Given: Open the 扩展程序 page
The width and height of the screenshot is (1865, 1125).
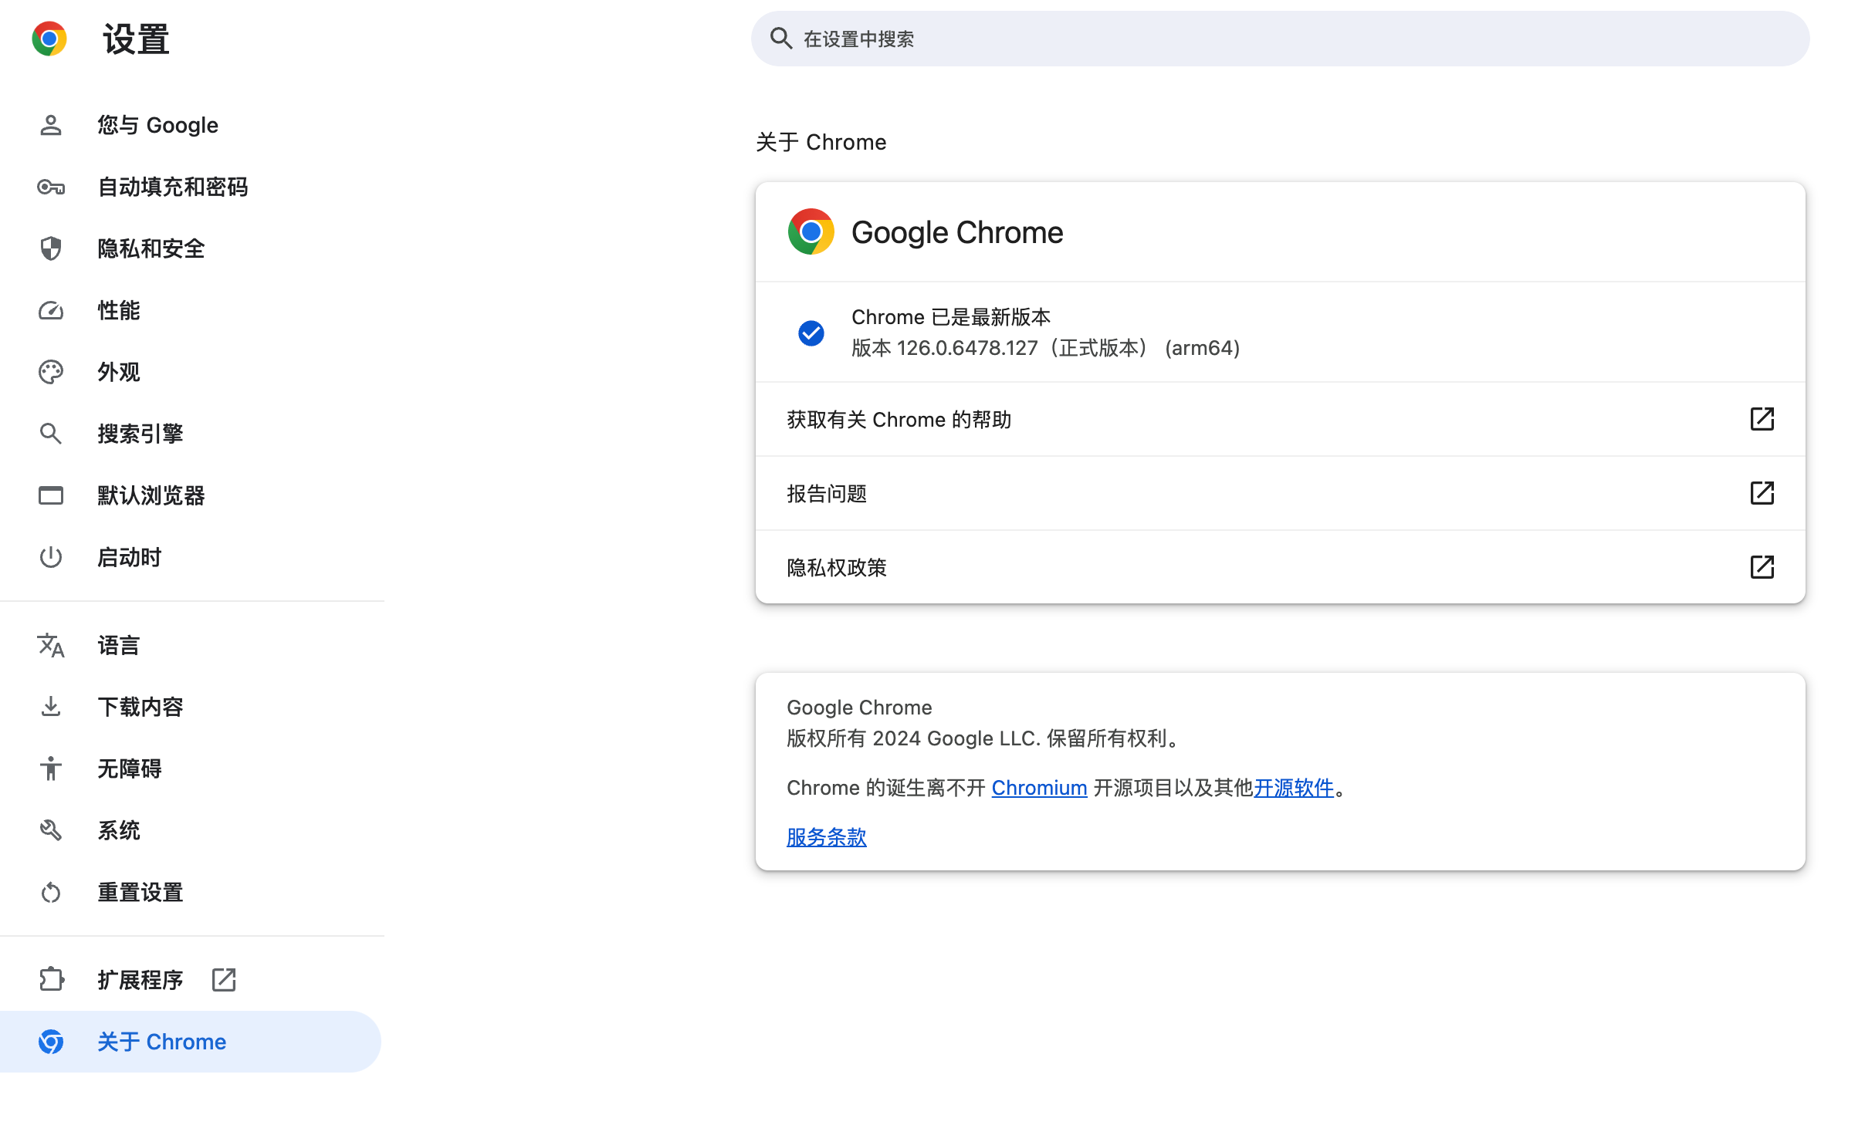Looking at the screenshot, I should (191, 979).
